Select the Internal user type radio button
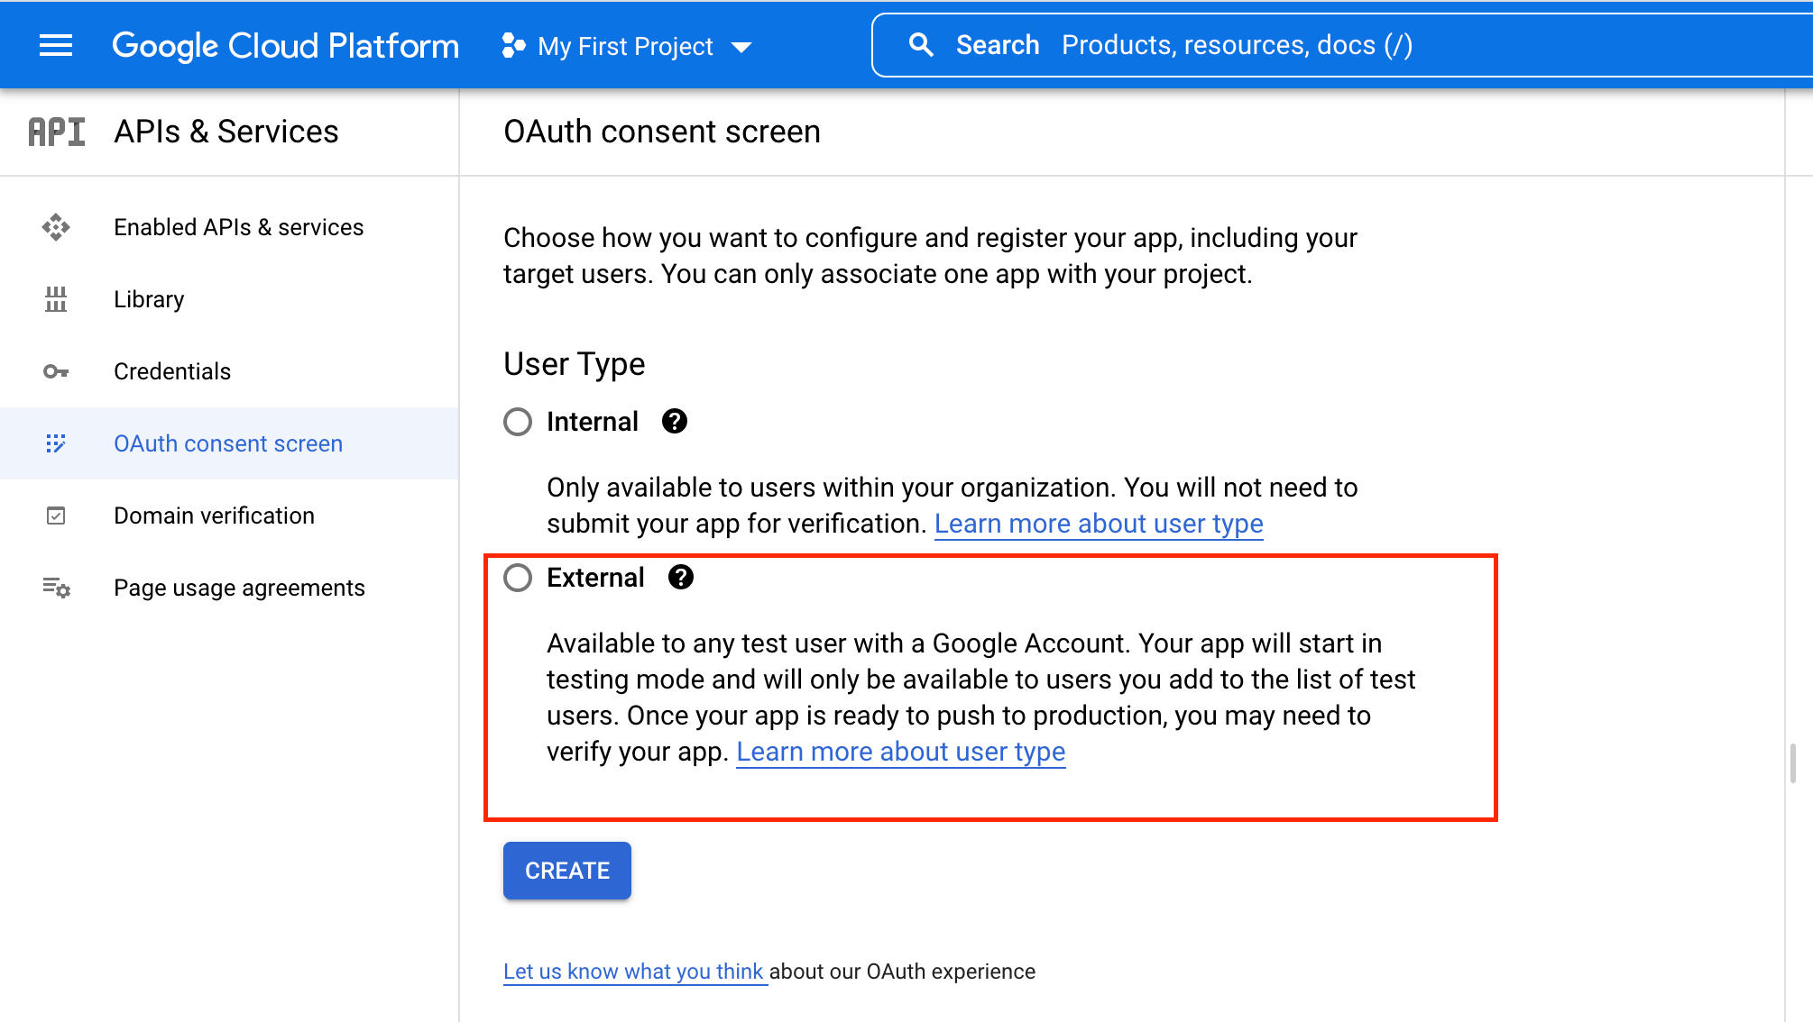Viewport: 1813px width, 1022px height. tap(518, 422)
